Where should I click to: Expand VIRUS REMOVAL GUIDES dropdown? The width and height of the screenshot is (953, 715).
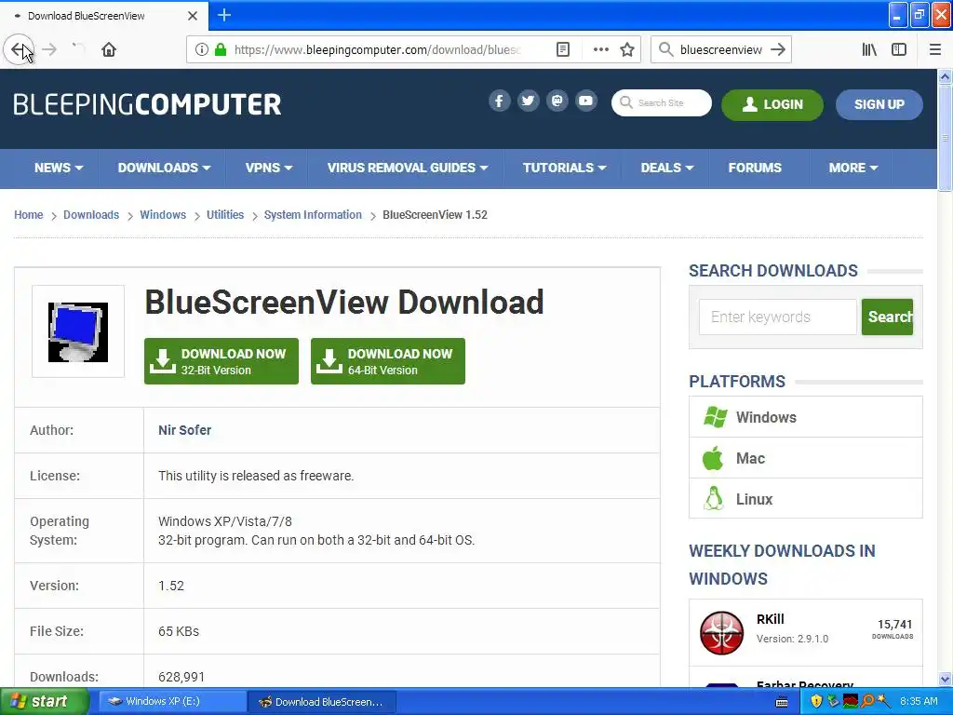pos(408,168)
